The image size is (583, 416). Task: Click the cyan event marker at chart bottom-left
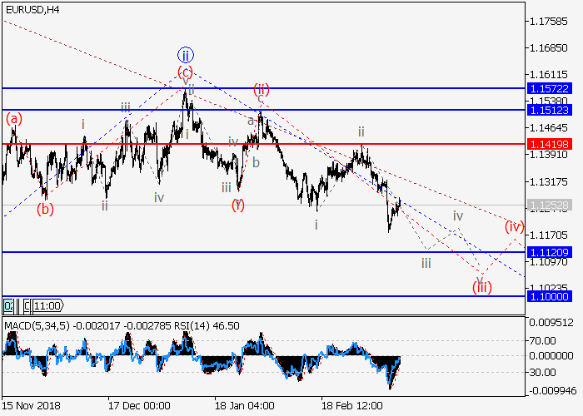8,305
